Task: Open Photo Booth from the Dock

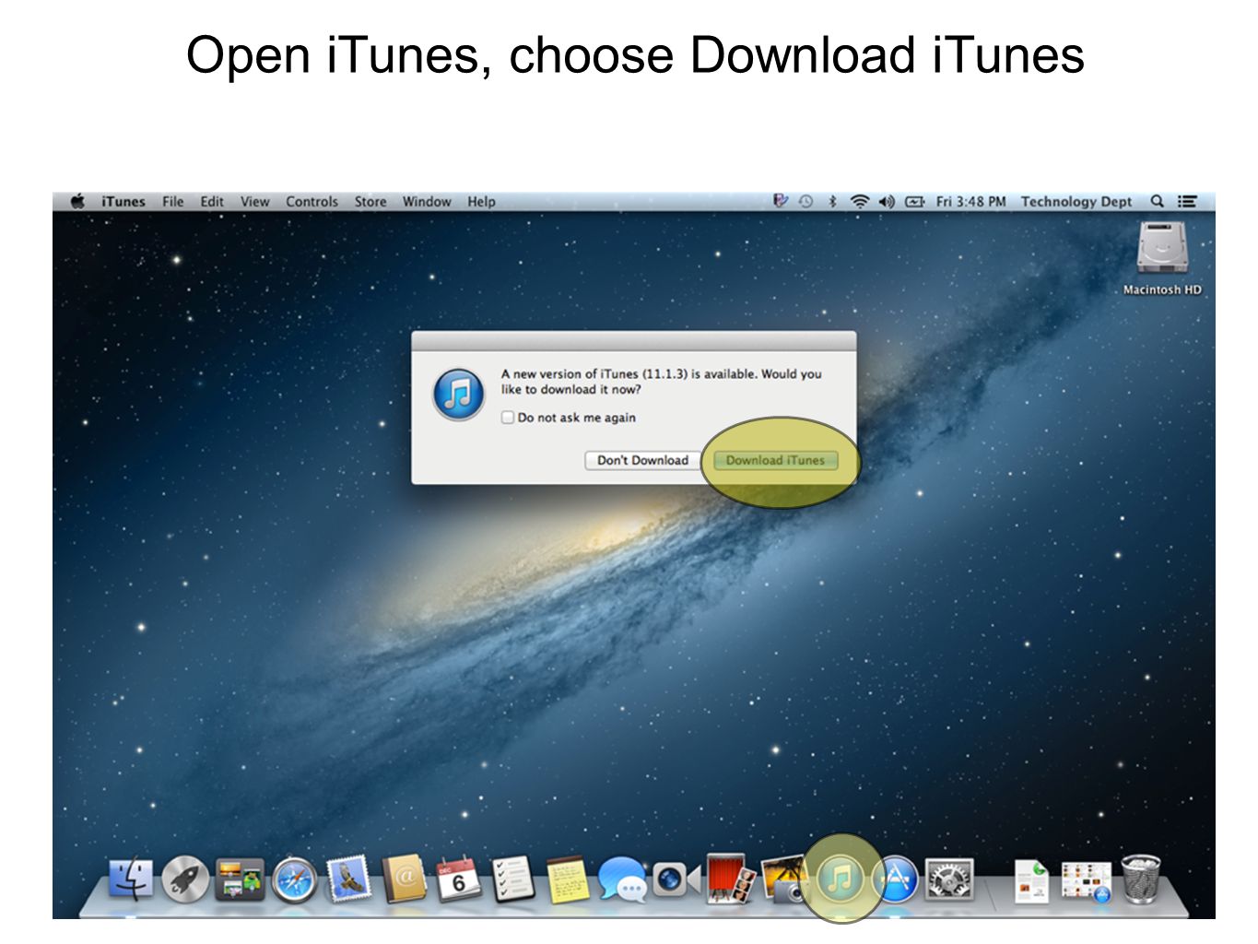Action: pos(728,880)
